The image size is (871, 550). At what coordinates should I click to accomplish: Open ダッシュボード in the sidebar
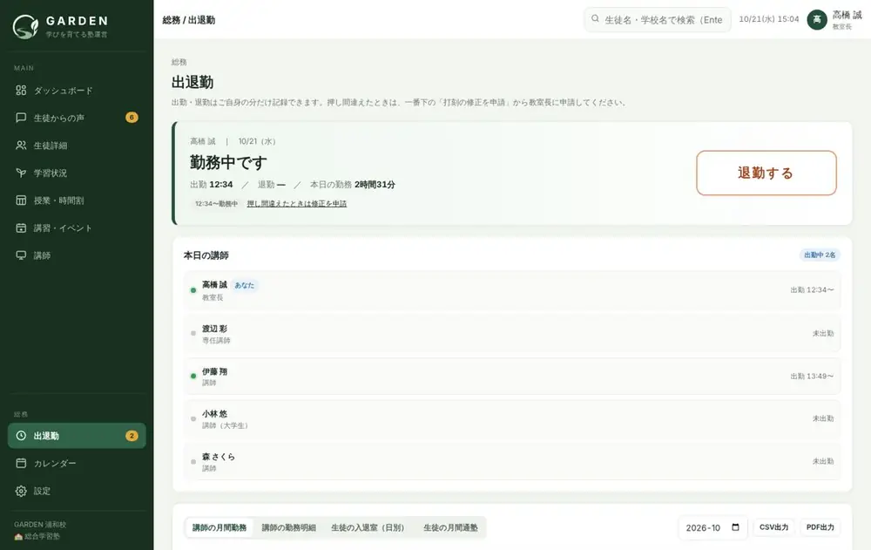[77, 90]
